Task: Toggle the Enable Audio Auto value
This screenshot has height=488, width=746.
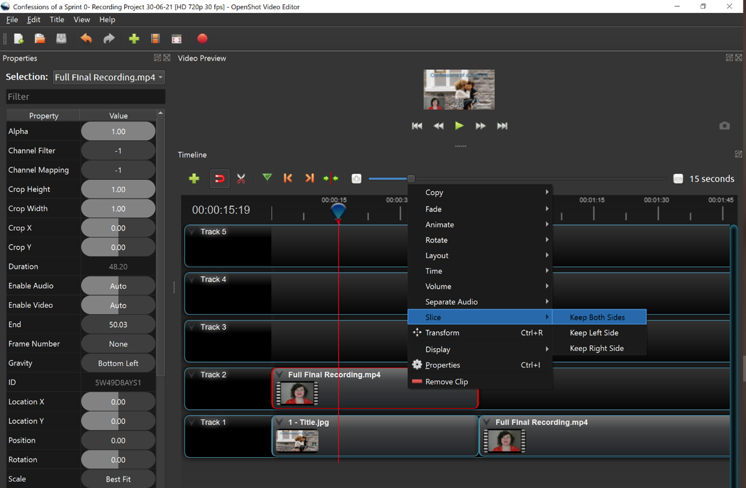Action: 118,286
